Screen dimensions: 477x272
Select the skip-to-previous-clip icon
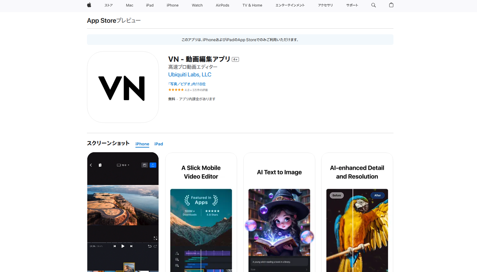pos(115,246)
